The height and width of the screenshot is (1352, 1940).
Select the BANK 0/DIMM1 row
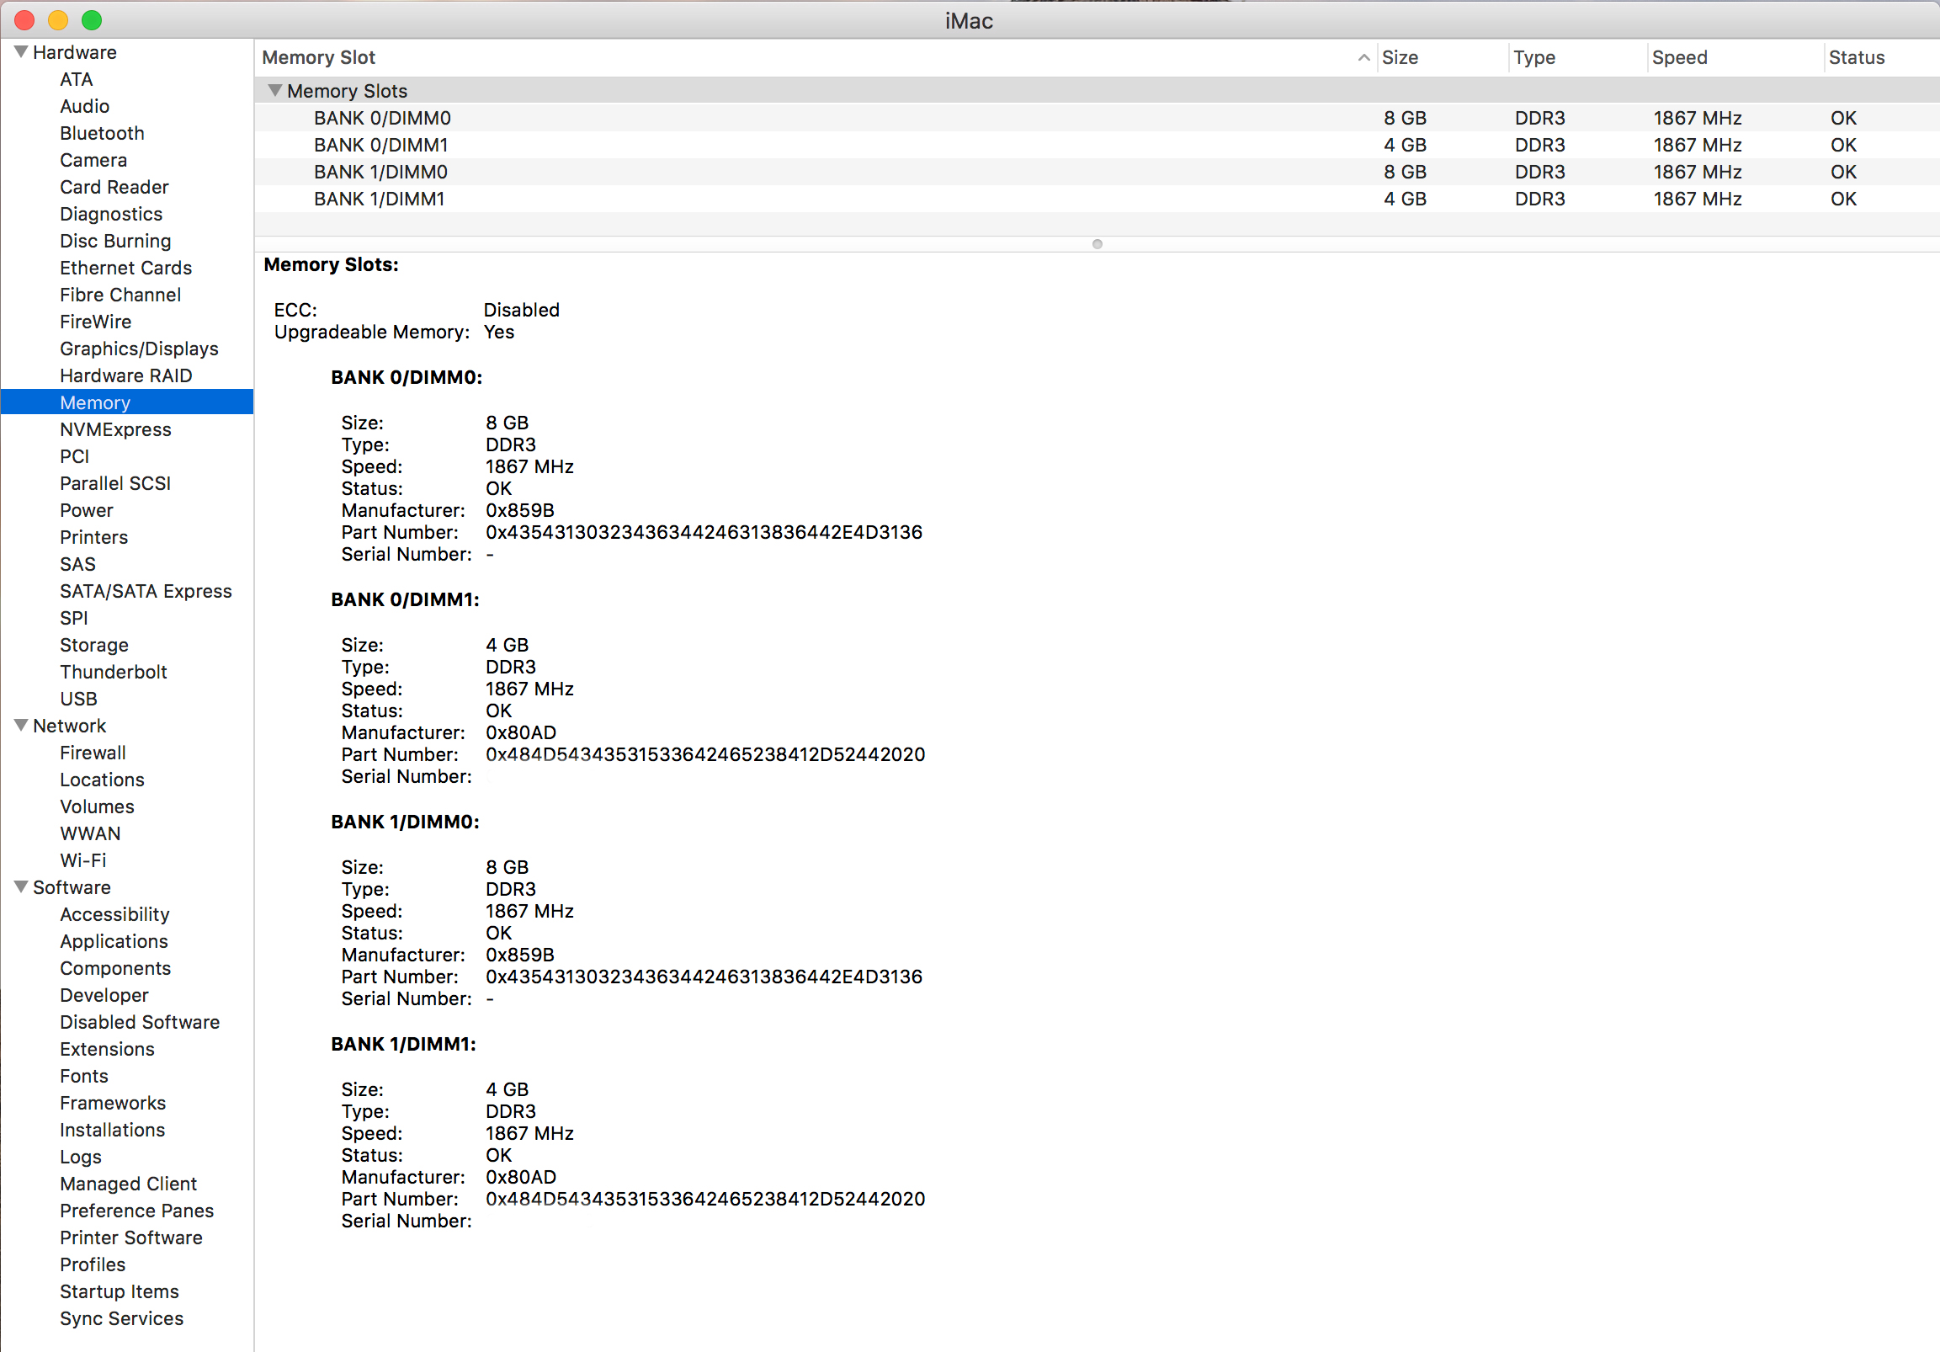[380, 146]
